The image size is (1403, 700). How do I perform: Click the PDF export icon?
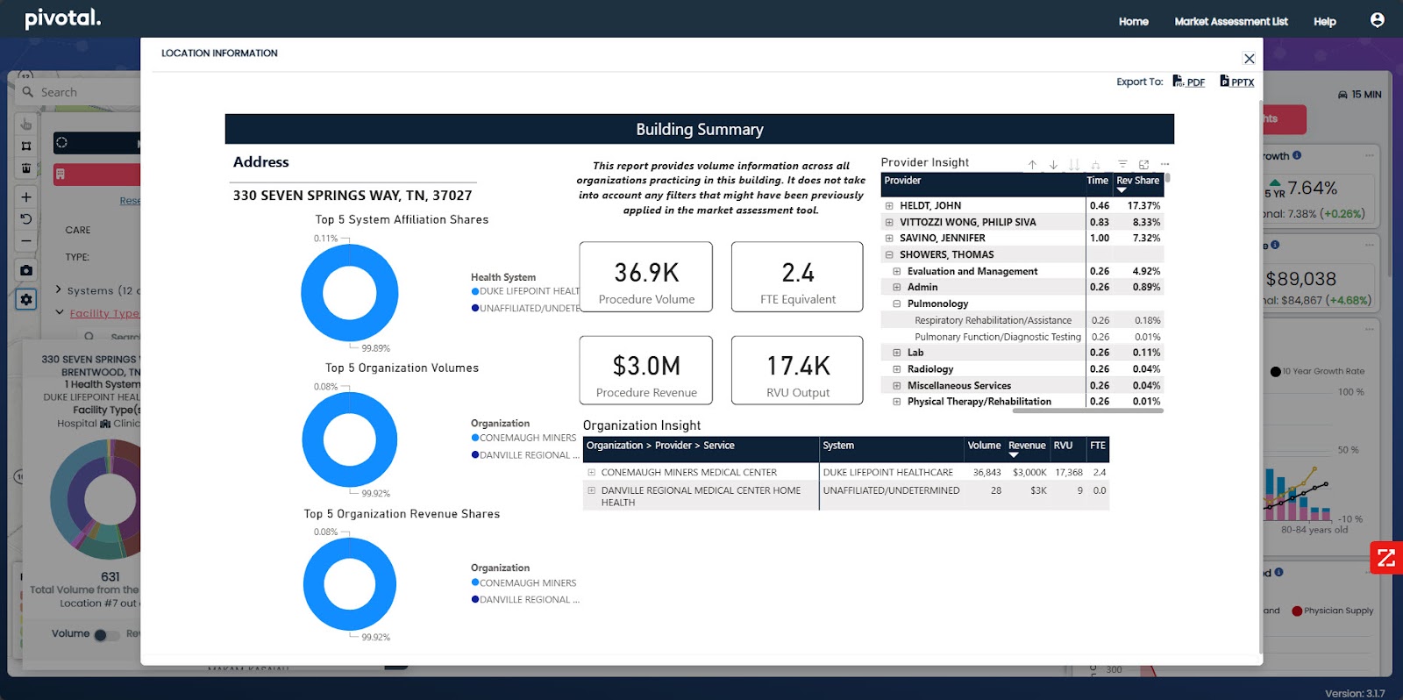pos(1178,81)
